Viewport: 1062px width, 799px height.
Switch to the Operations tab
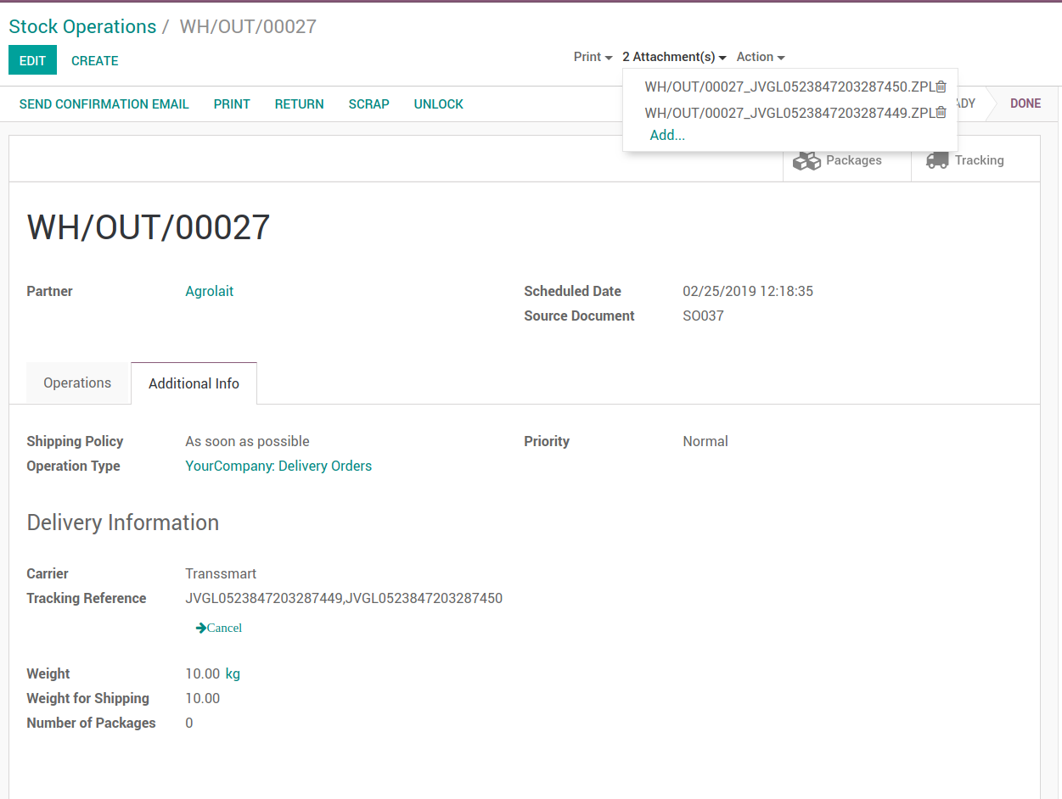point(77,383)
